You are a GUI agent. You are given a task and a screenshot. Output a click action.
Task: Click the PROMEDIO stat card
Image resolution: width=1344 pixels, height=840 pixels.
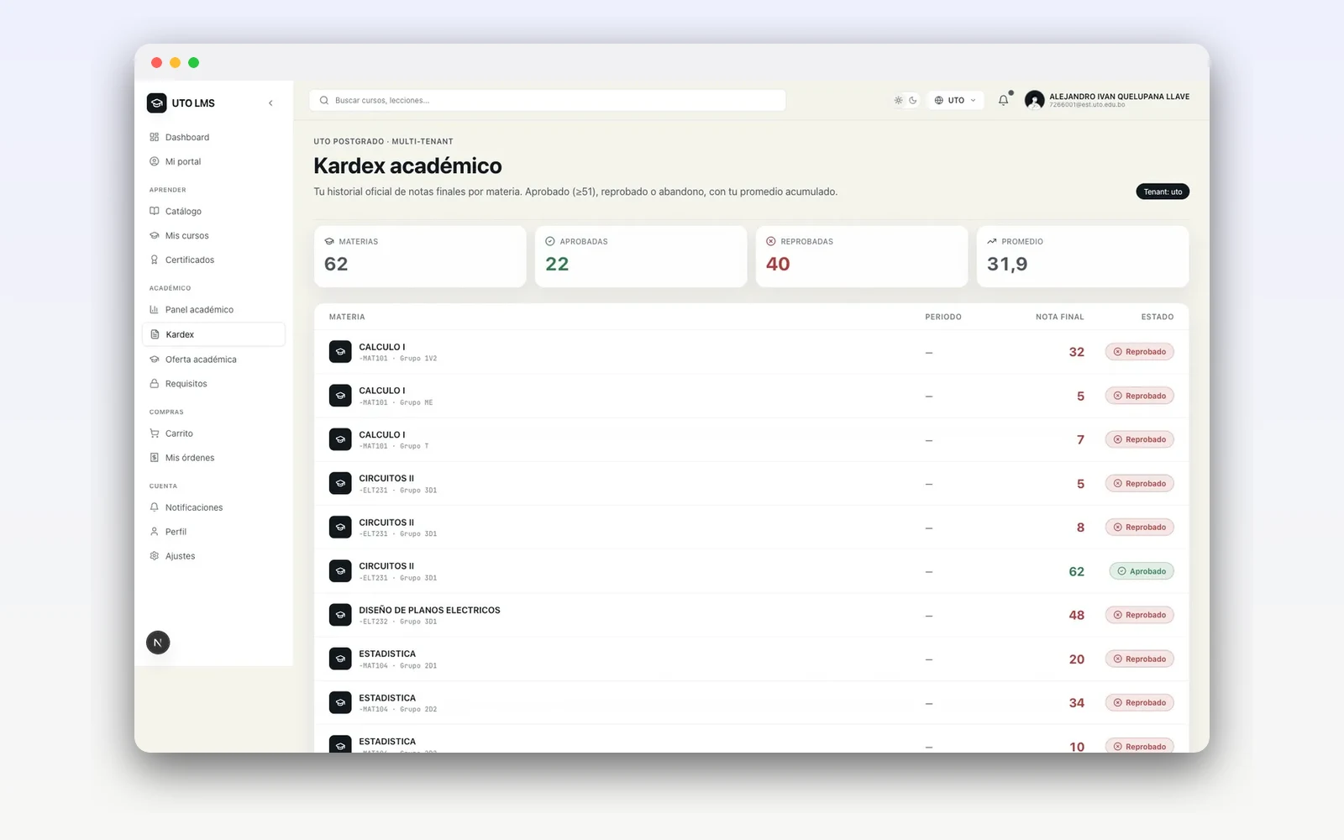[x=1083, y=256]
